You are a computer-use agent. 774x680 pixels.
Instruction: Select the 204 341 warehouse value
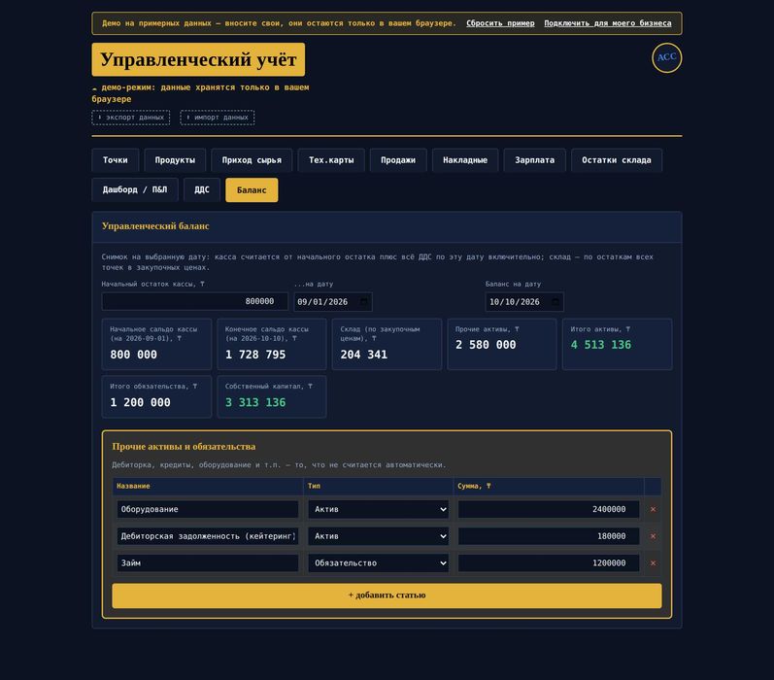point(364,355)
